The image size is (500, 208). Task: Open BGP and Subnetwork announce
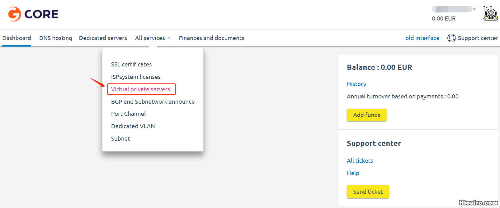tap(153, 102)
